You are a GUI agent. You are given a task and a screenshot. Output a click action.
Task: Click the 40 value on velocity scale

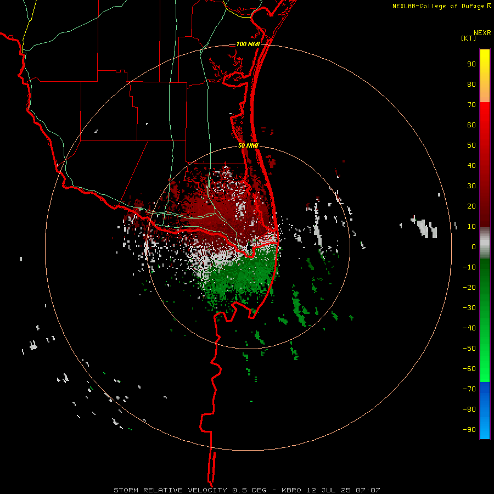click(x=471, y=166)
